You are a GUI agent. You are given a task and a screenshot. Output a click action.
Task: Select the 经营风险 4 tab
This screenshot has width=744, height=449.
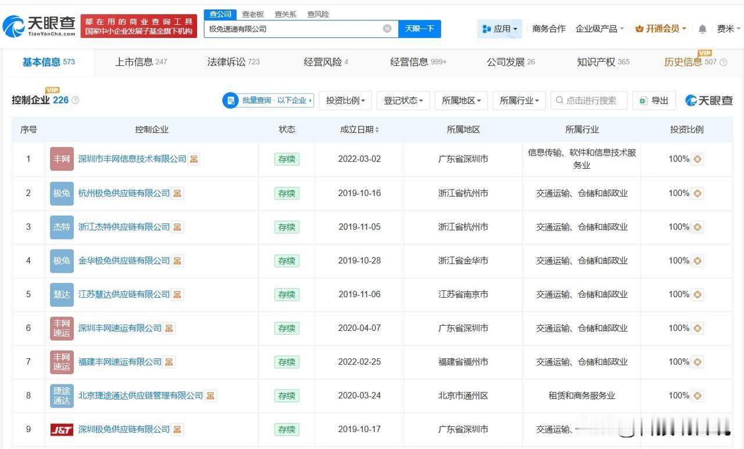325,62
